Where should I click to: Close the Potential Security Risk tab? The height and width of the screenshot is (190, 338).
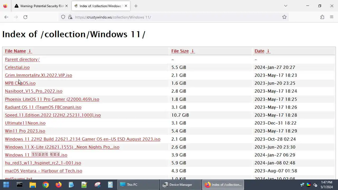(x=67, y=6)
